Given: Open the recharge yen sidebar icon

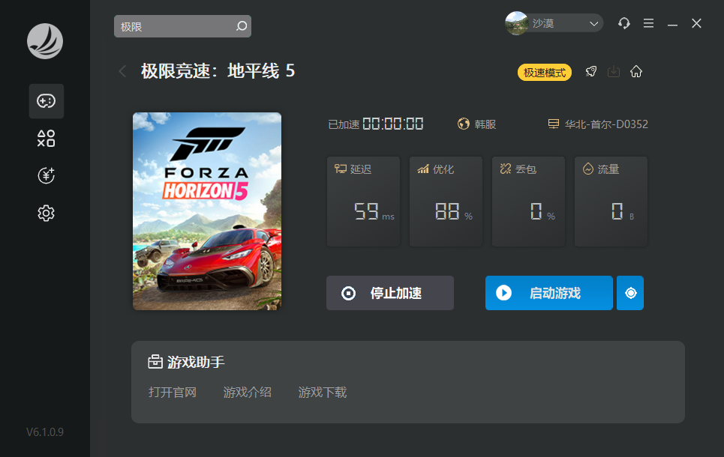Looking at the screenshot, I should (47, 176).
